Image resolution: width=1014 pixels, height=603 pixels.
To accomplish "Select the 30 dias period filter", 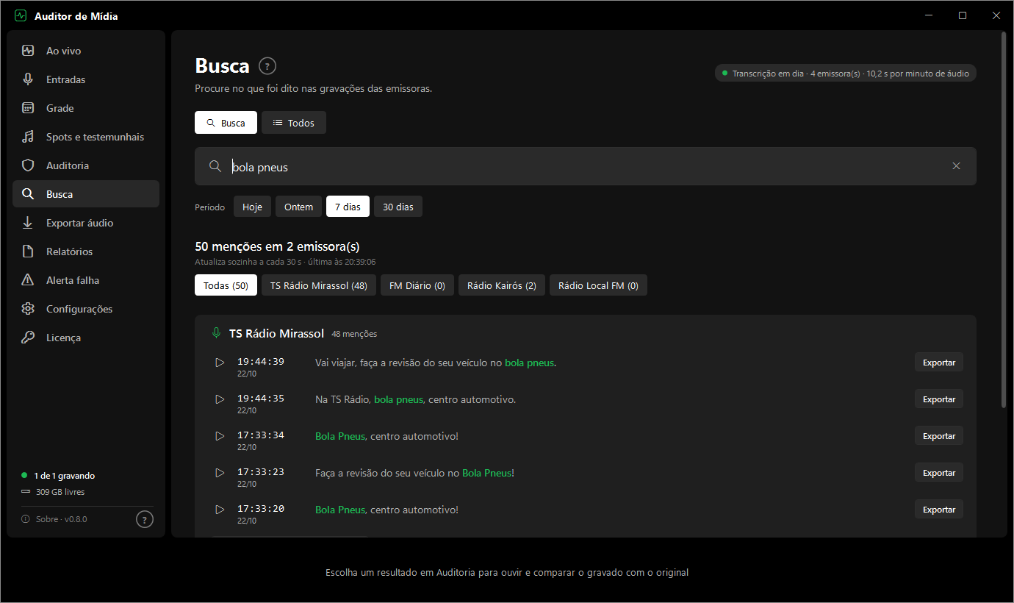I will tap(398, 207).
